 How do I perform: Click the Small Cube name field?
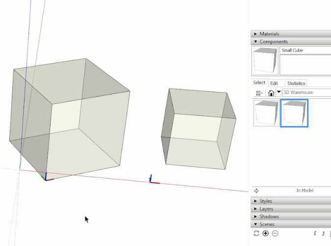pos(305,50)
